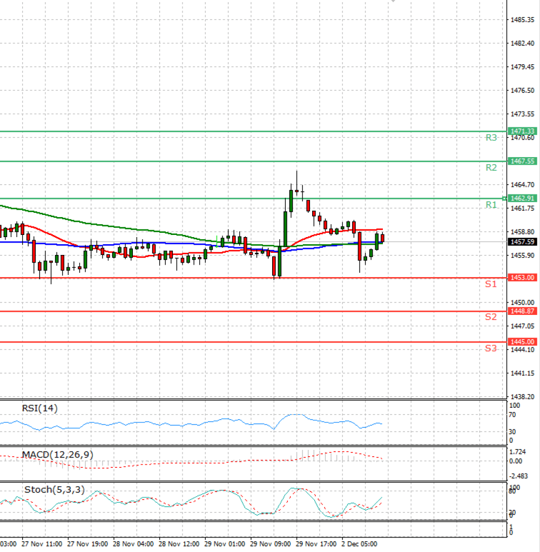Click the 1438.20 price axis value
540x552 pixels.
(x=522, y=397)
